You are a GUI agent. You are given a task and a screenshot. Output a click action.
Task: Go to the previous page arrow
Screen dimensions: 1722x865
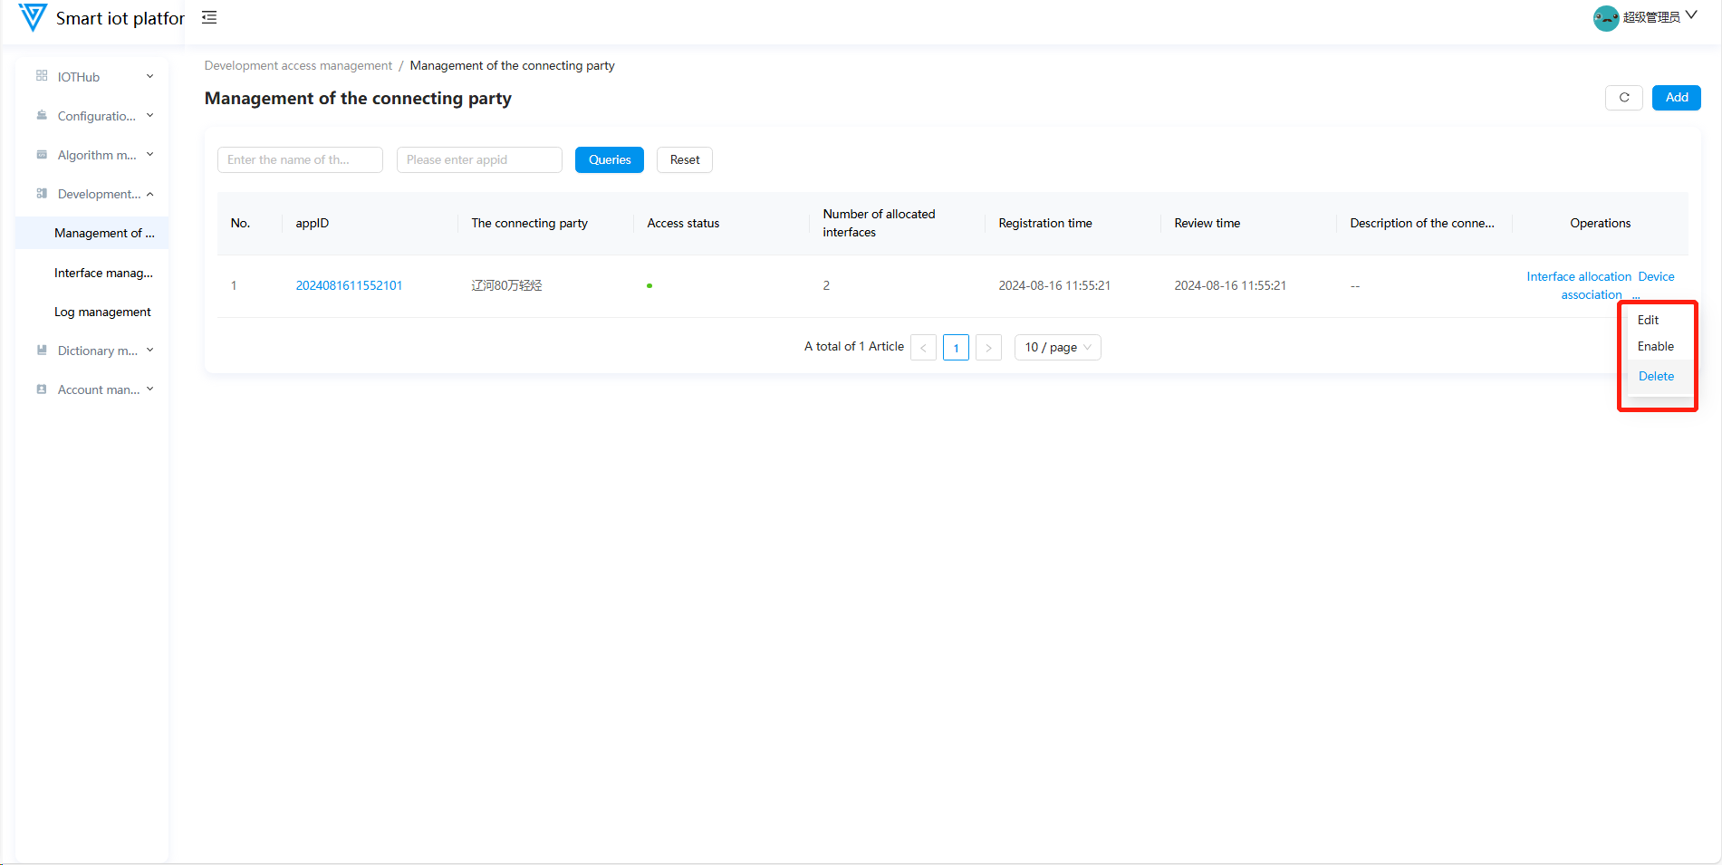click(923, 348)
